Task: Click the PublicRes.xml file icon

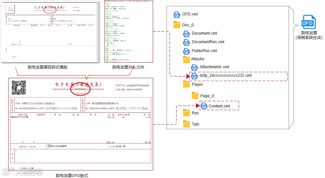Action: tap(186, 51)
